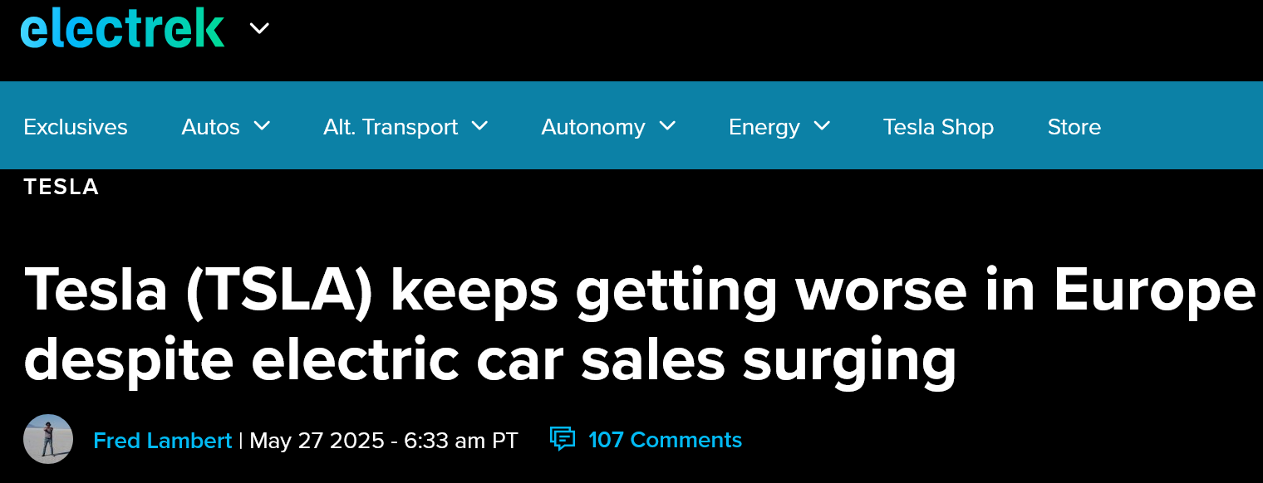Image resolution: width=1263 pixels, height=483 pixels.
Task: Open the 107 Comments link
Action: pos(665,440)
